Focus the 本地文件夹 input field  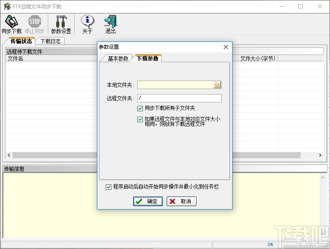[x=175, y=85]
